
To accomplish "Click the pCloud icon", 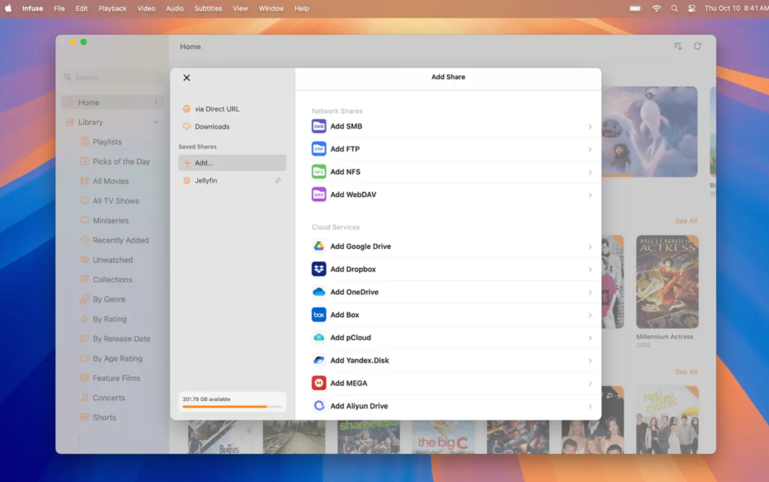I will coord(318,338).
